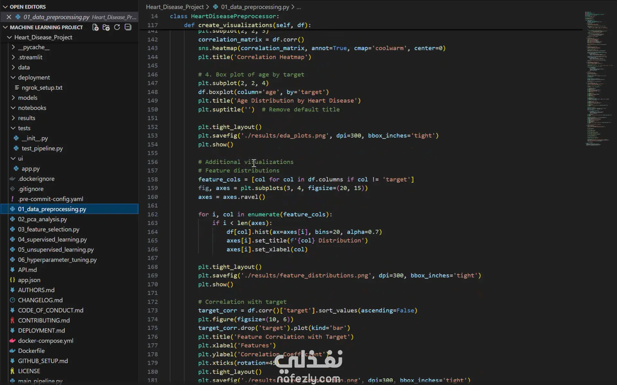Open 02_pca_analysis.py from file tree
This screenshot has height=385, width=617.
click(42, 219)
